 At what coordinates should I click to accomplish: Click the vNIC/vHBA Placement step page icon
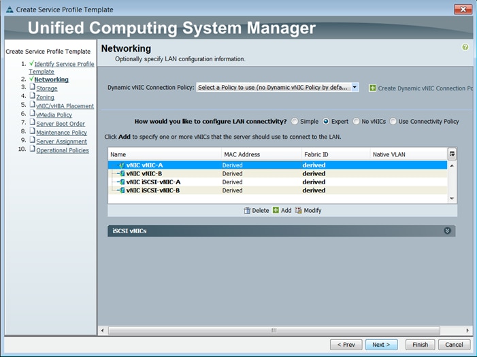tap(32, 105)
